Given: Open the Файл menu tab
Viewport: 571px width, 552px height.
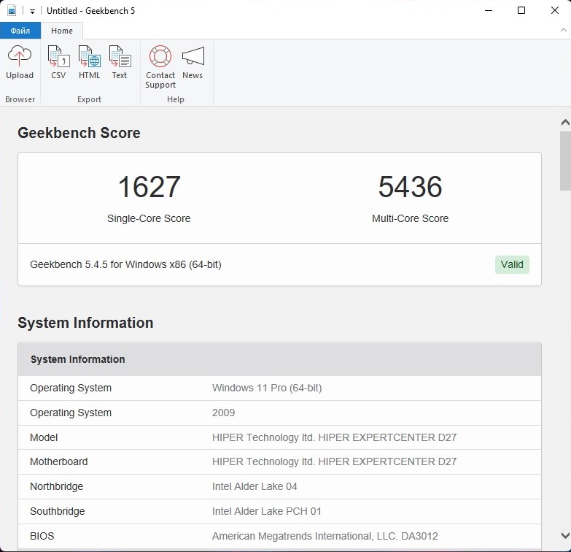Looking at the screenshot, I should point(20,31).
